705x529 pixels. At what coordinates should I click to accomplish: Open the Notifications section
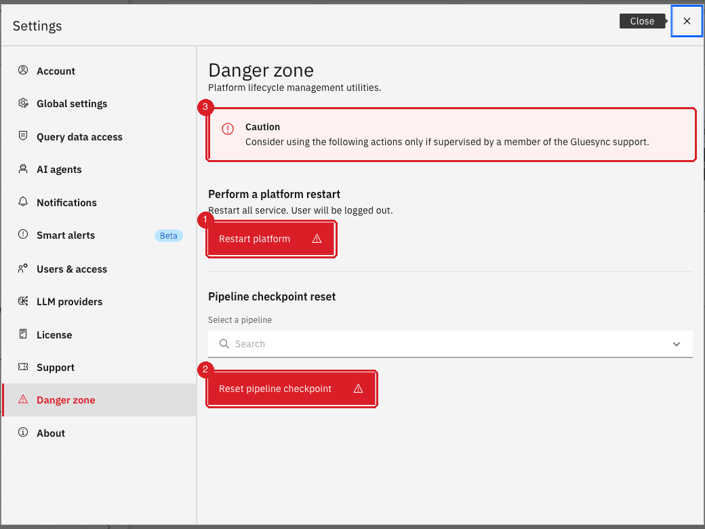pos(99,202)
